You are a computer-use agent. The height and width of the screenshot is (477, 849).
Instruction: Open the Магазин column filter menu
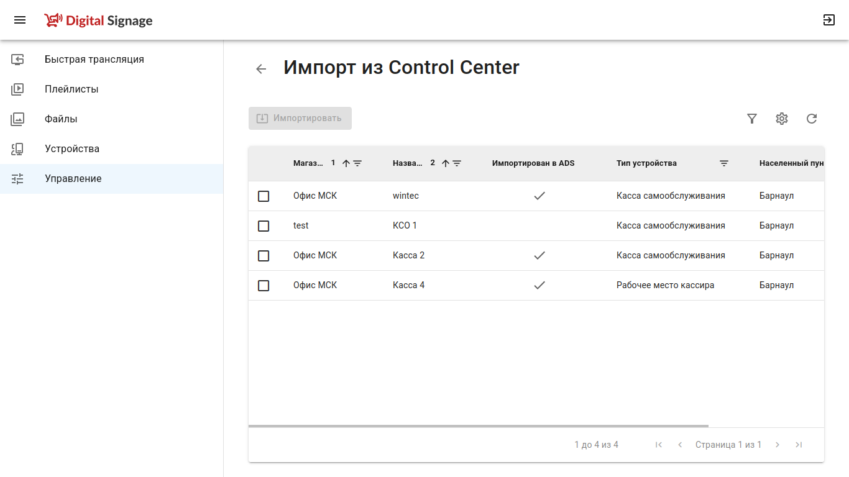coord(357,163)
